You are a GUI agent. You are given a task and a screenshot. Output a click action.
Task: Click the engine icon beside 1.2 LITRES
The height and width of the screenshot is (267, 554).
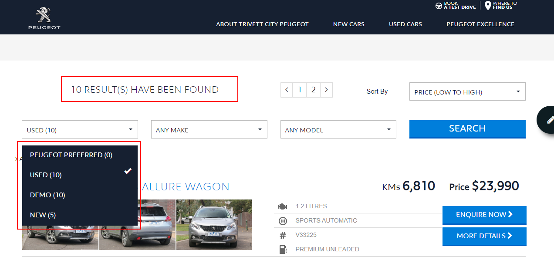[283, 206]
